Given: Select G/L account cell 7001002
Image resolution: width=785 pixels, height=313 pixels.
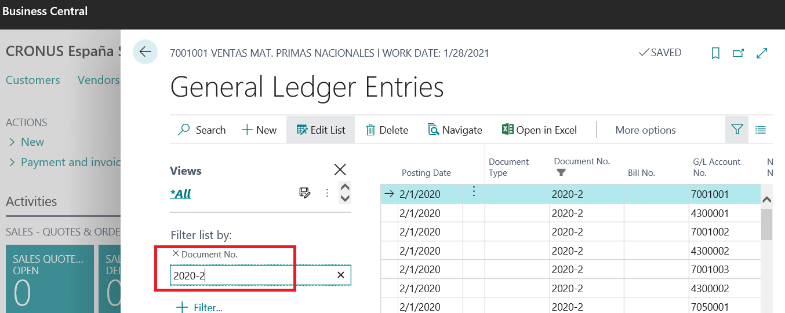Looking at the screenshot, I should click(724, 232).
